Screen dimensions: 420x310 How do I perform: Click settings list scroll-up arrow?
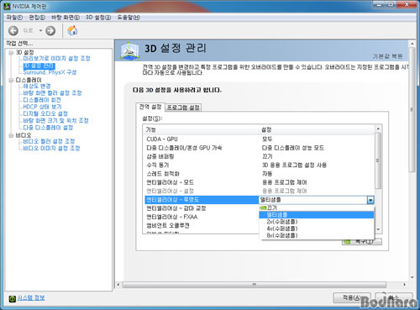tap(378, 129)
